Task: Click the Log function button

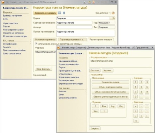Action: coord(113,106)
